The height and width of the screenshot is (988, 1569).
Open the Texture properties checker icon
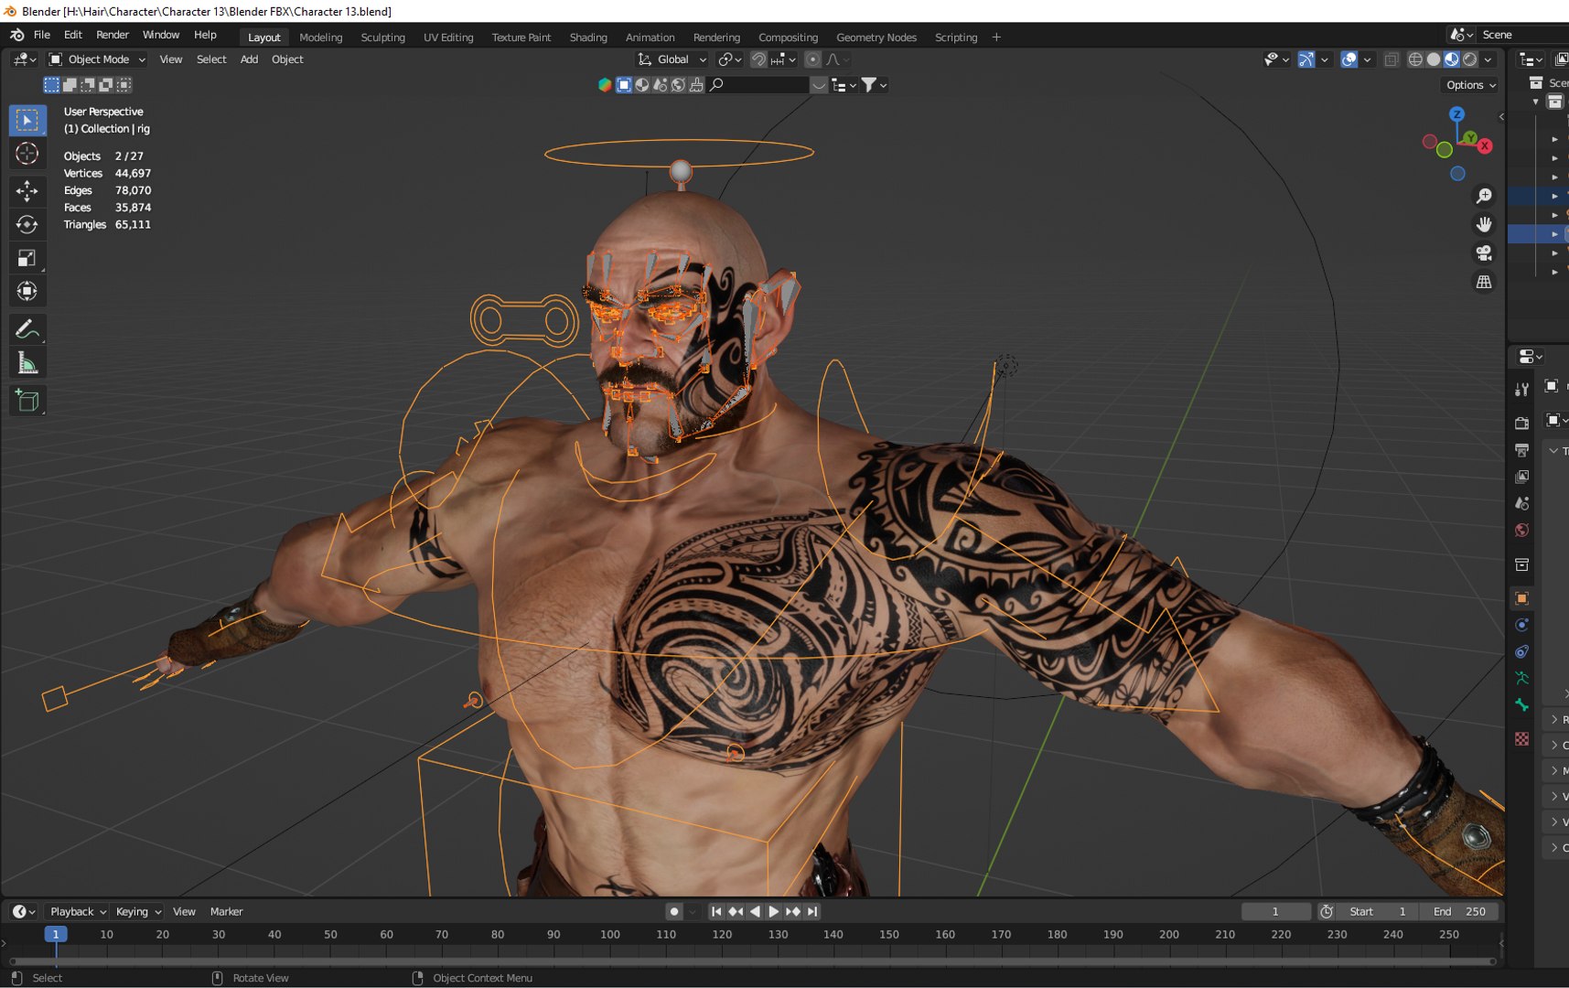pos(1521,738)
